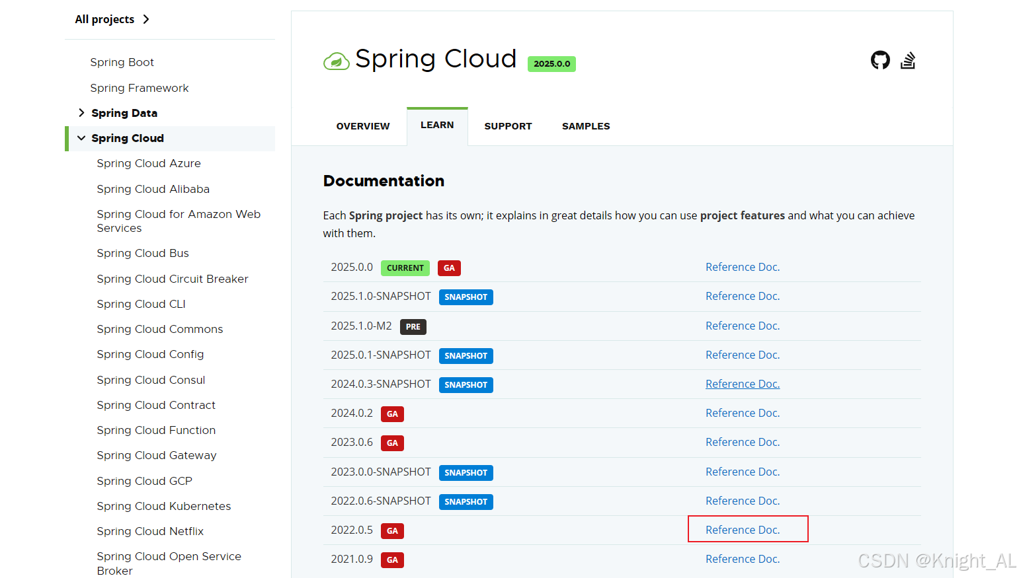Open Spring Cloud Circuit Breaker
Viewport: 1019px width, 578px height.
tap(173, 279)
